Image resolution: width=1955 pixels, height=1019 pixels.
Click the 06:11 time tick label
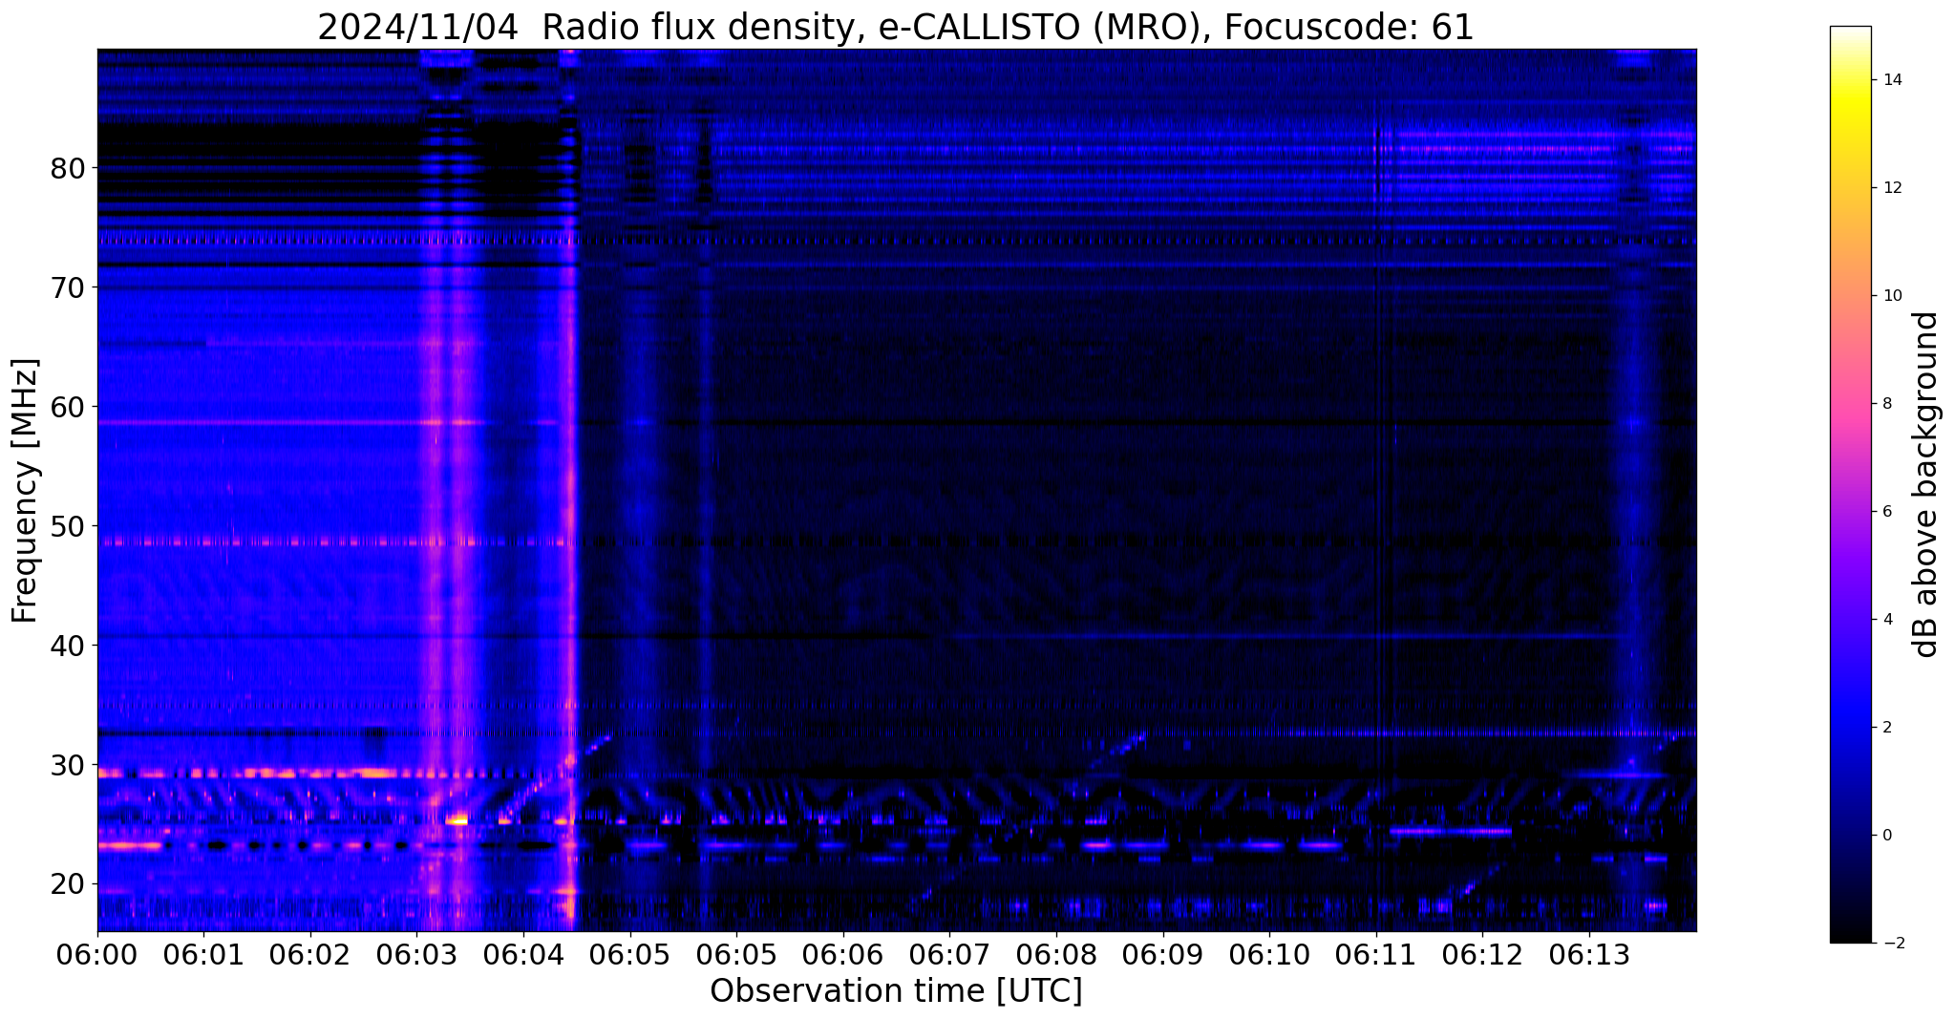point(1376,955)
